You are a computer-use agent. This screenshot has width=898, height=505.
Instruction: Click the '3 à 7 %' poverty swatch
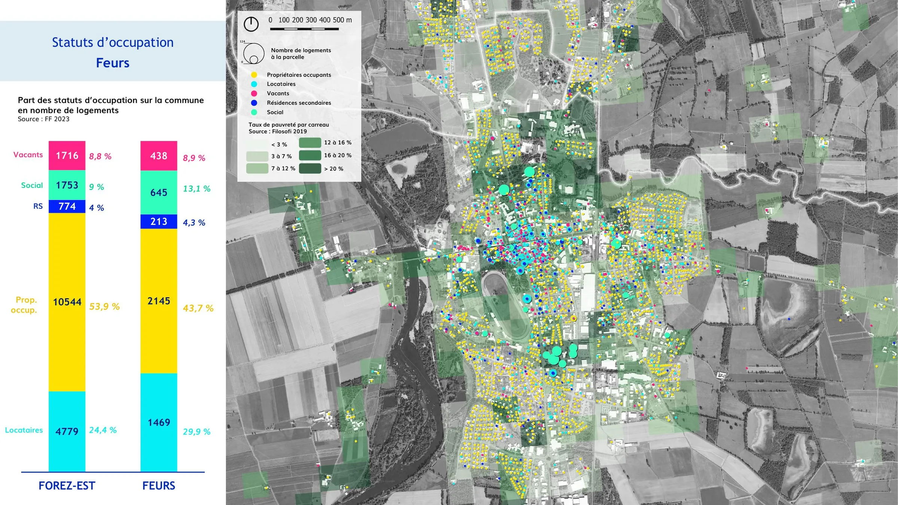(x=257, y=156)
